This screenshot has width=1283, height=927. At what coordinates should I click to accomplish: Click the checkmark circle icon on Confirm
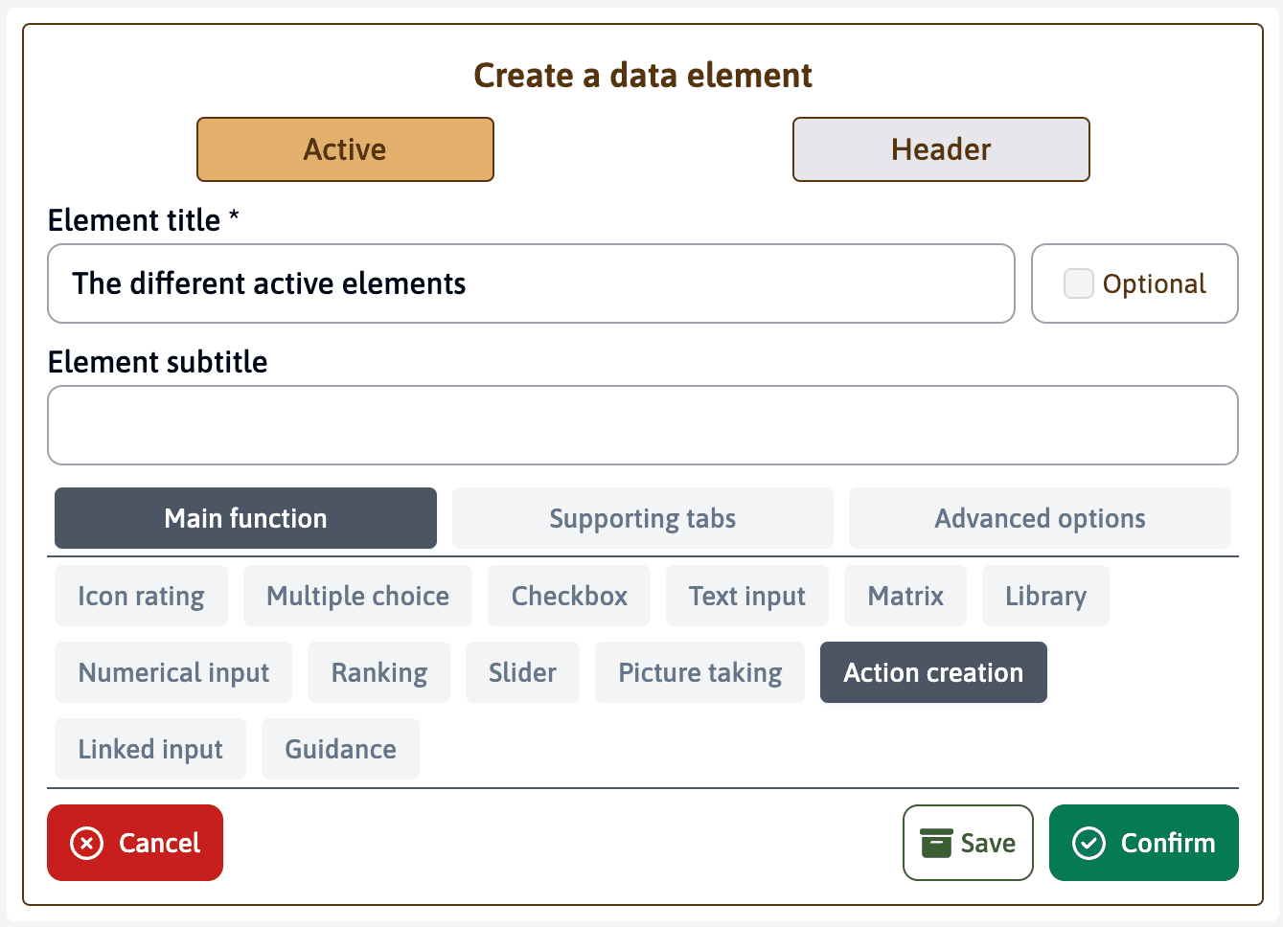tap(1088, 843)
